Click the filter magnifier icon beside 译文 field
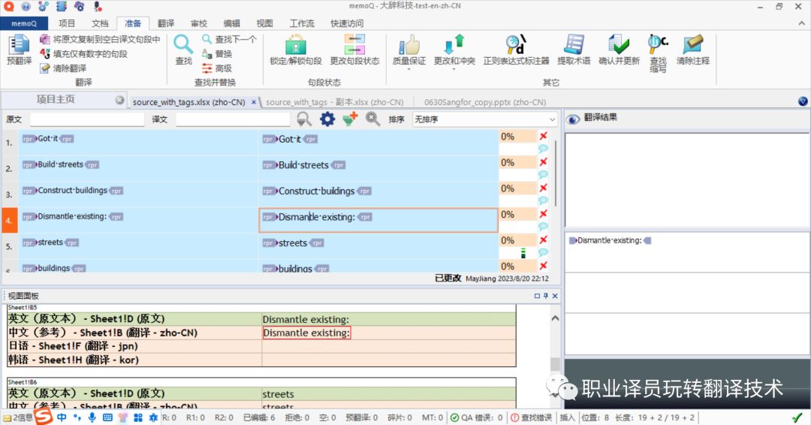 [304, 119]
